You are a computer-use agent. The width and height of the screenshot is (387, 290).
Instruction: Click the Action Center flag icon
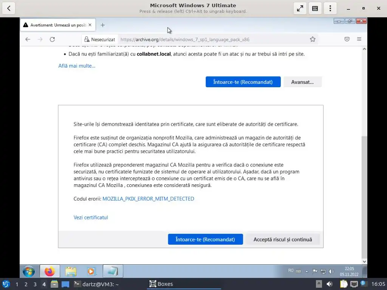click(315, 271)
